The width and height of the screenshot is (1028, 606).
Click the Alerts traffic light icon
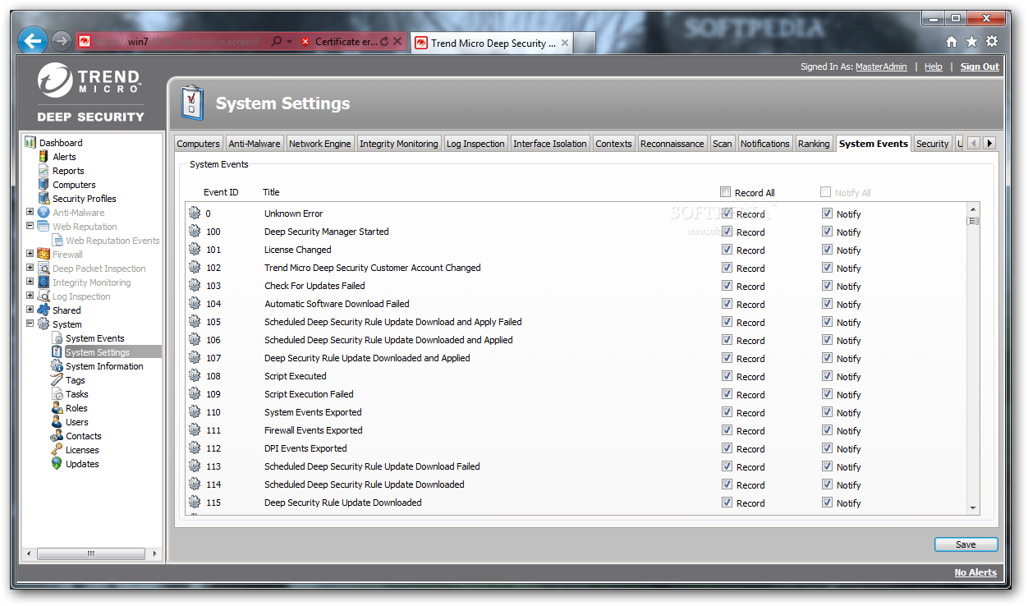(44, 157)
